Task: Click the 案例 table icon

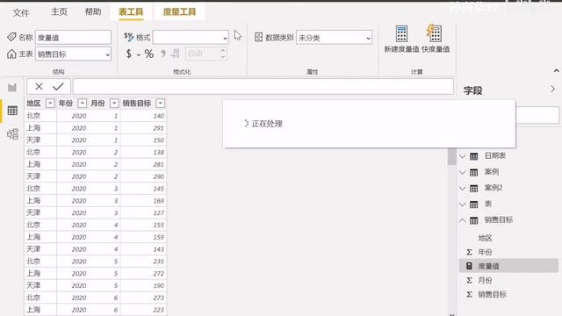Action: click(474, 172)
